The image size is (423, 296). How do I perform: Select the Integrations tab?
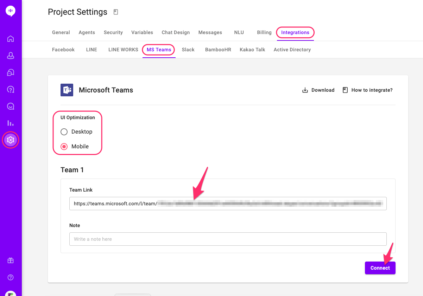(x=295, y=32)
